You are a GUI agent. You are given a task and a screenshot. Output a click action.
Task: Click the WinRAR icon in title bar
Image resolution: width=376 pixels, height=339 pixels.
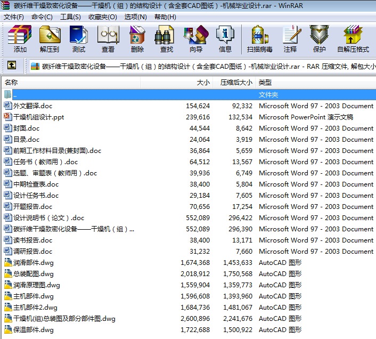pyautogui.click(x=5, y=5)
